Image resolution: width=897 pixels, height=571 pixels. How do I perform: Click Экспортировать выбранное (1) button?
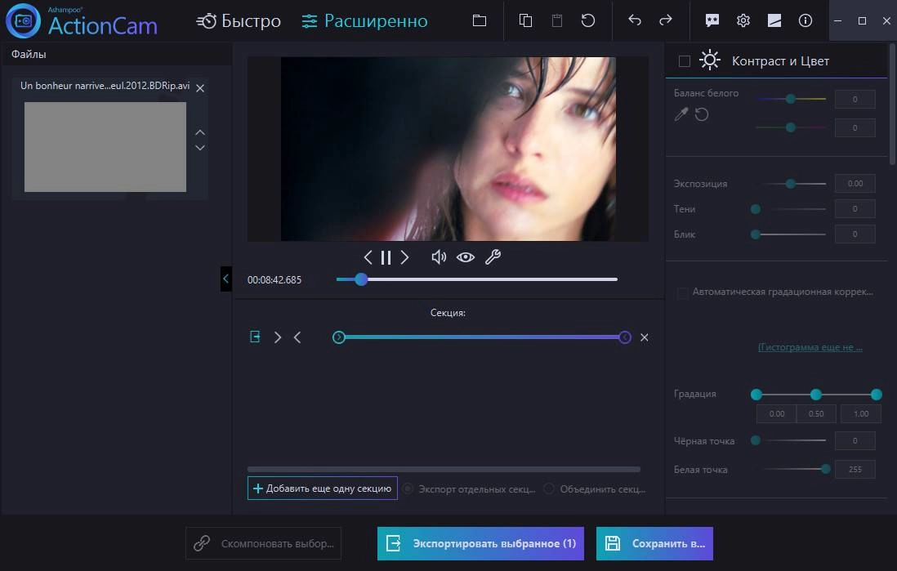(x=480, y=543)
